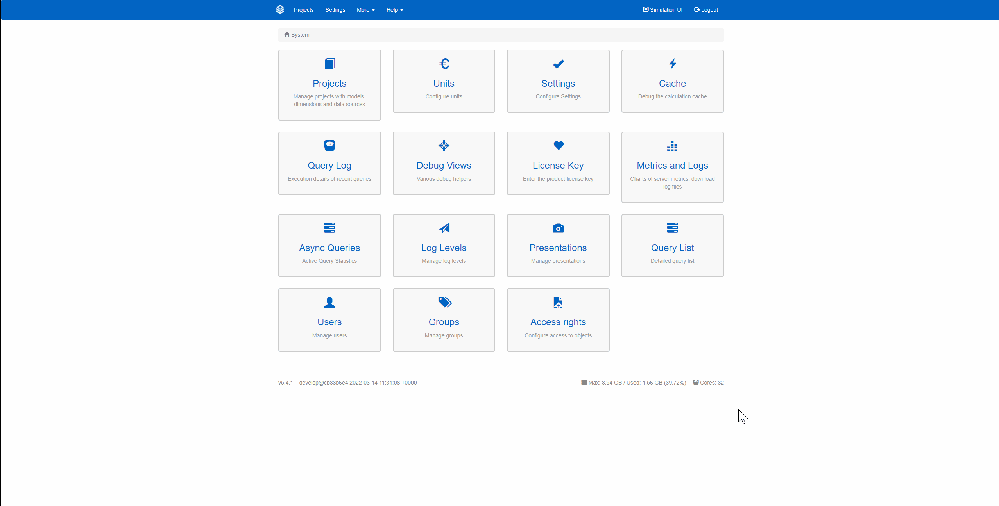999x506 pixels.
Task: Click the tags icon on Groups tile
Action: coord(444,302)
